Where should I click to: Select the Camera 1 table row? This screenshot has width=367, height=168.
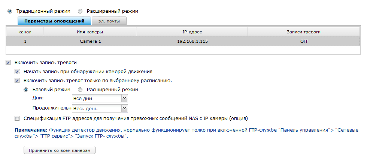click(x=90, y=41)
